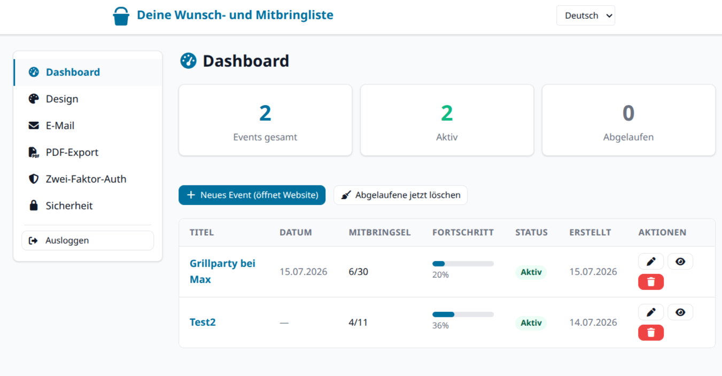The width and height of the screenshot is (722, 376).
Task: Open the Dashboard menu item
Action: 88,72
